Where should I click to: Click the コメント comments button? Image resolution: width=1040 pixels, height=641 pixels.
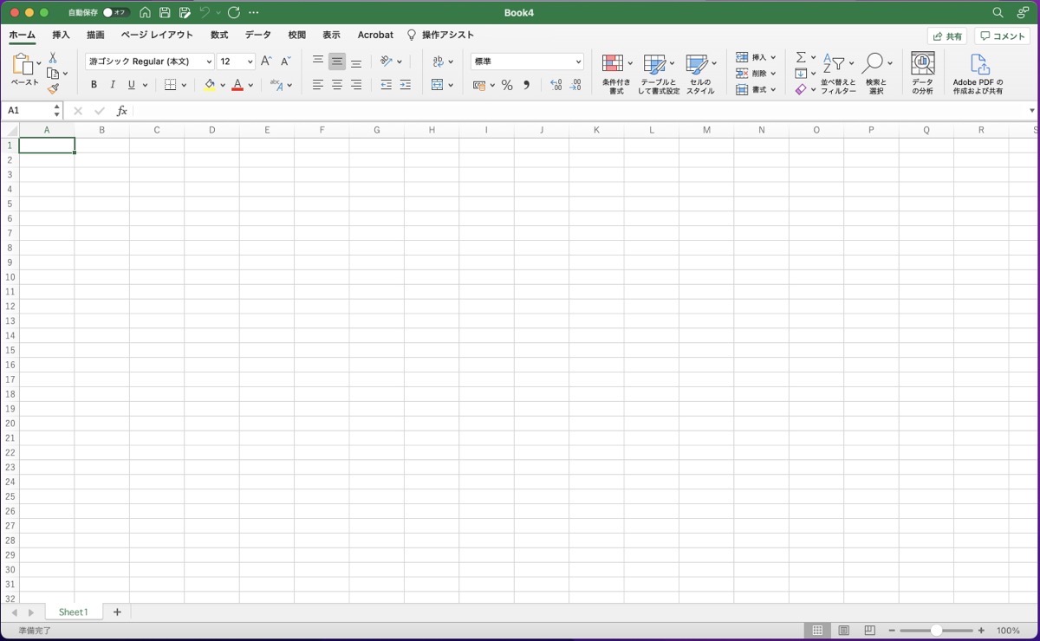(1002, 36)
